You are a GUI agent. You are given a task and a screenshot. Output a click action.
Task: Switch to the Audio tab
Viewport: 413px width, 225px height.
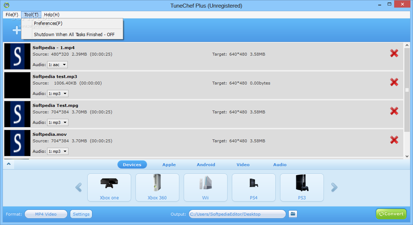click(x=280, y=165)
